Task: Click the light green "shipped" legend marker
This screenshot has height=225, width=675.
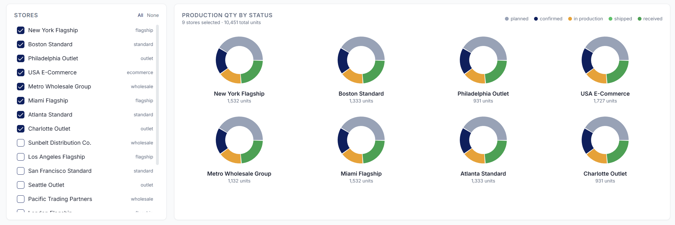Action: [x=611, y=18]
